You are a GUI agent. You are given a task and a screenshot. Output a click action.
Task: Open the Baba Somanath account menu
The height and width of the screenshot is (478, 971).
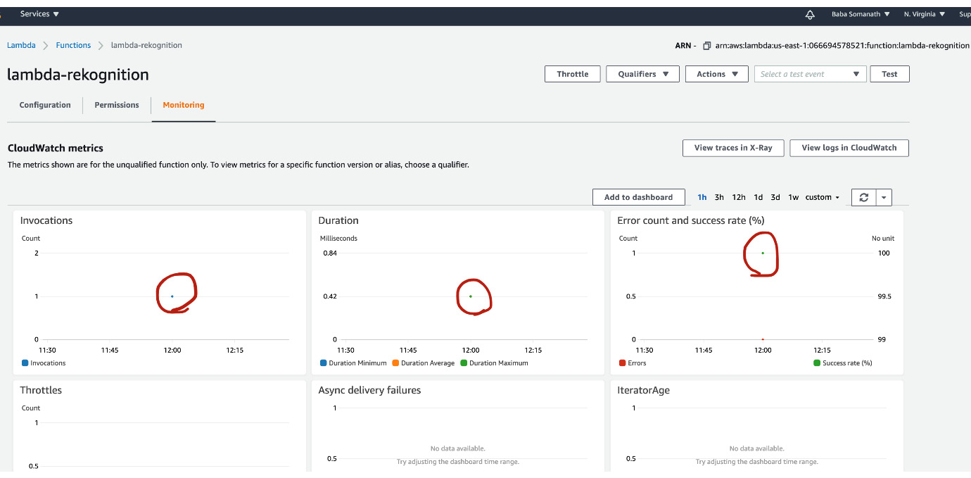[861, 14]
